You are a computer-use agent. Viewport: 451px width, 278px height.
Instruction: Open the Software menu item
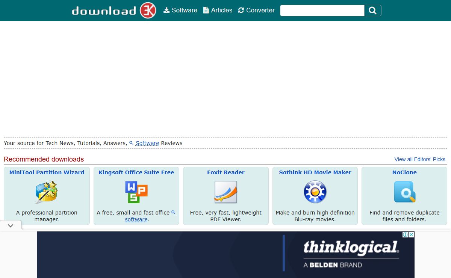point(180,11)
